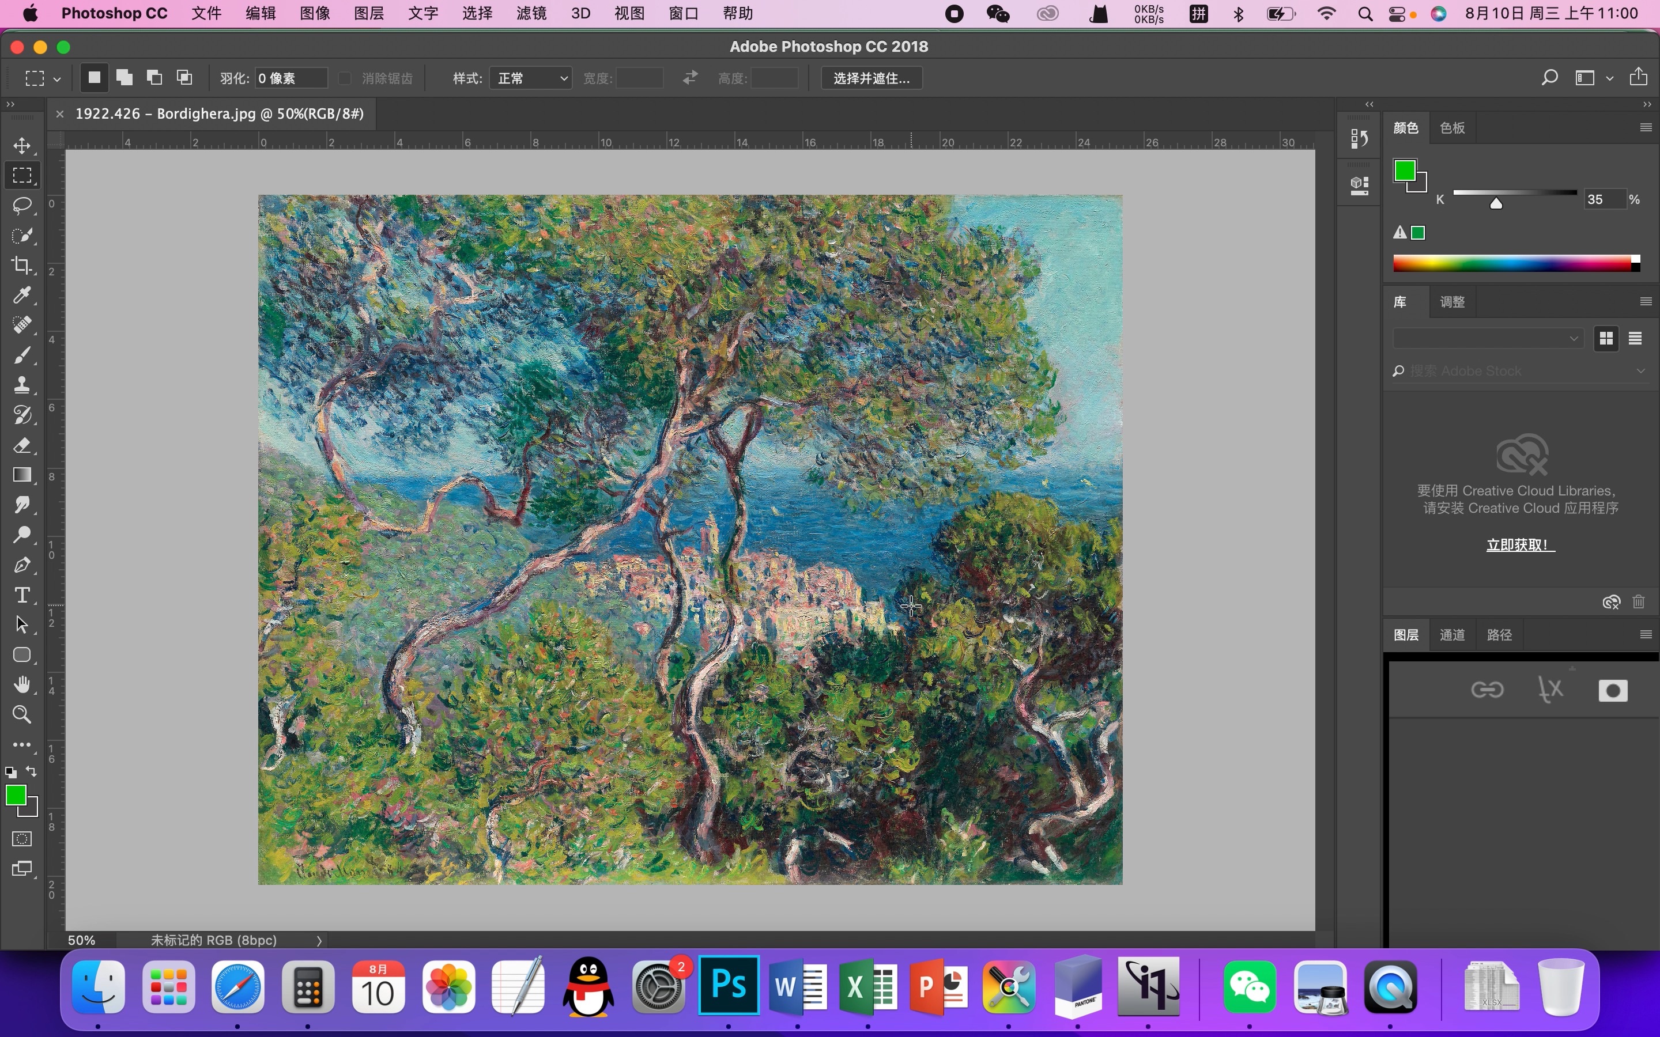The height and width of the screenshot is (1037, 1660).
Task: Open the Layers panel flyout menu
Action: pos(1646,634)
